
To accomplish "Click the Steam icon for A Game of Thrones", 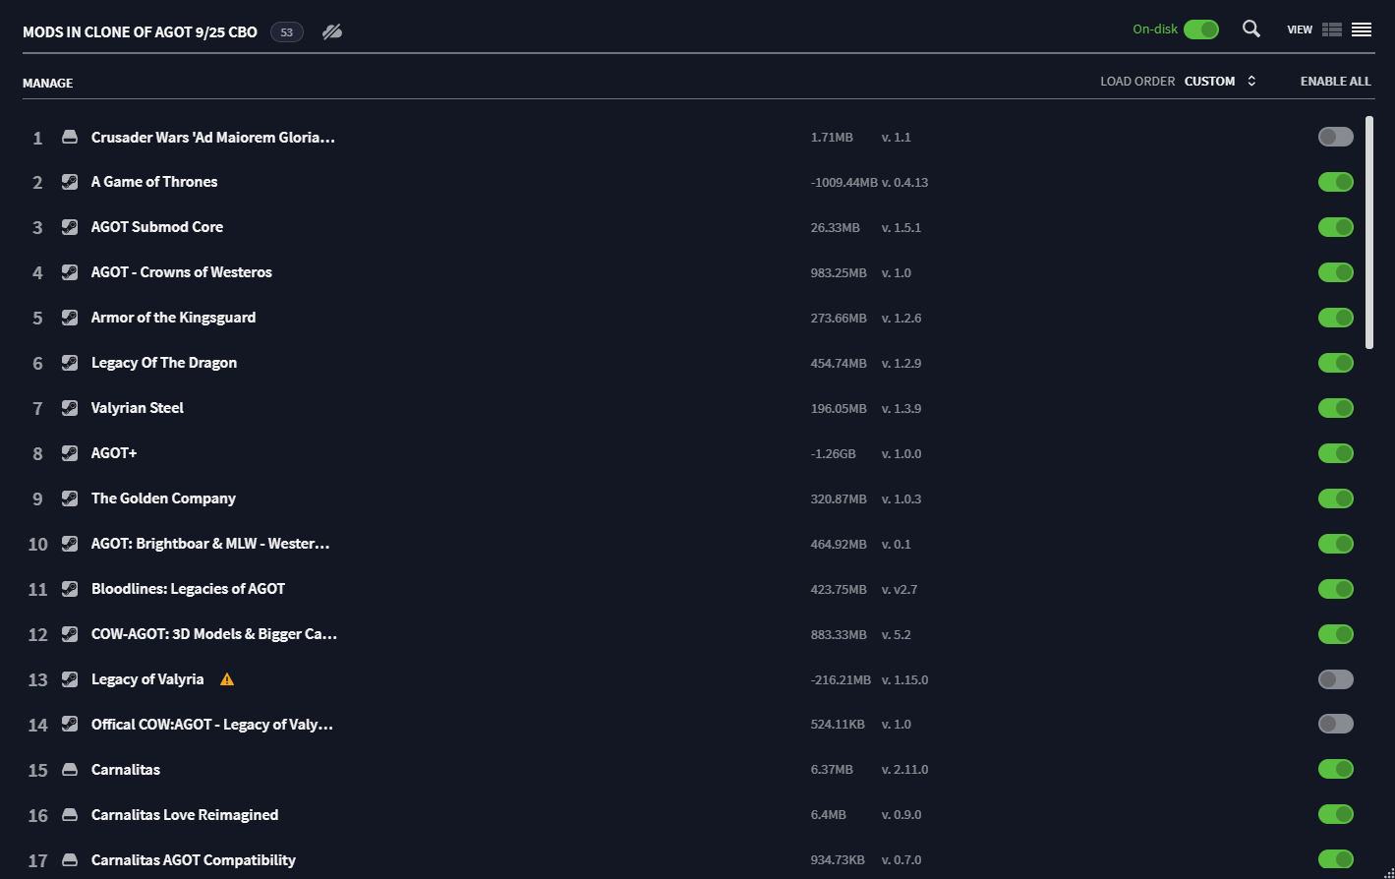I will point(70,182).
